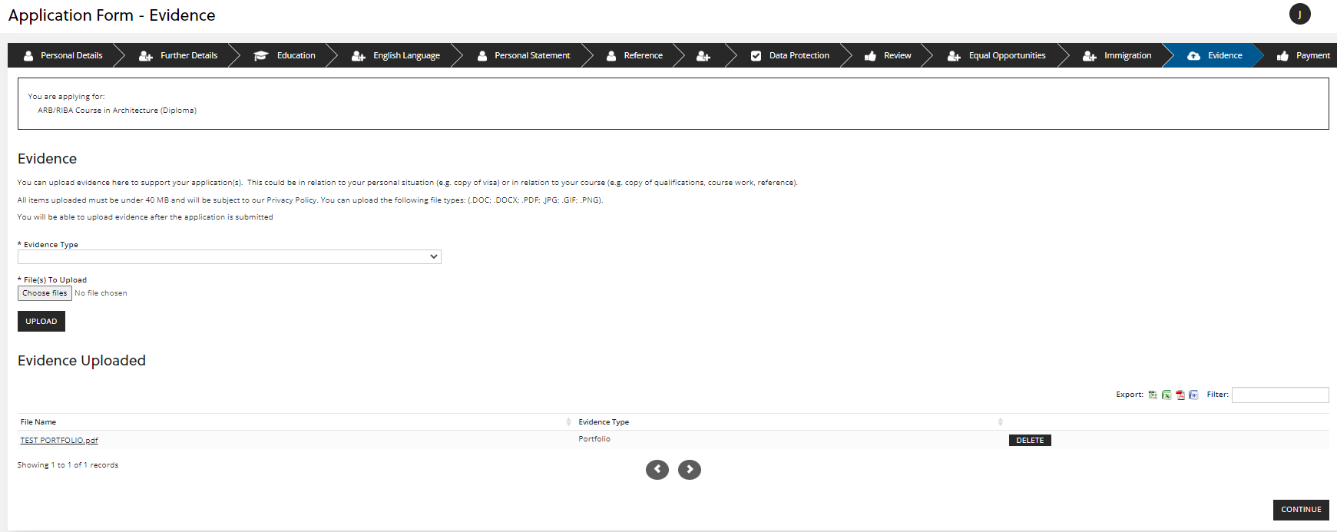Export table as CSV file

click(x=1153, y=395)
